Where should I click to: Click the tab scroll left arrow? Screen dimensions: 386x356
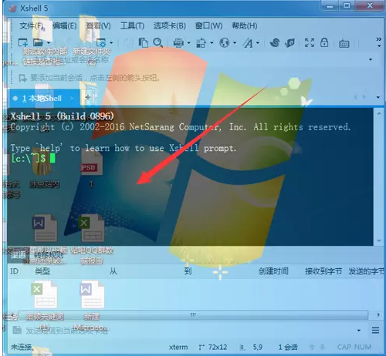point(356,97)
